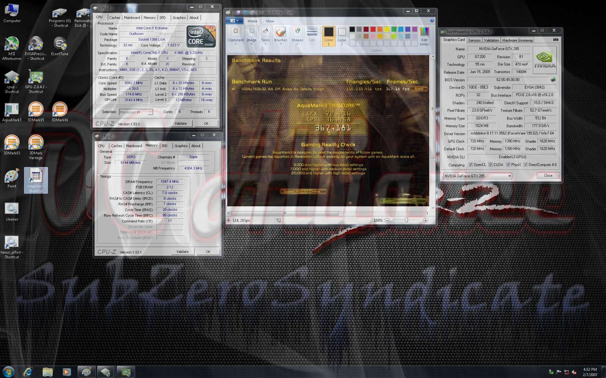Click Validate in the top CPU-Z window
This screenshot has height=378, width=606.
tap(181, 123)
